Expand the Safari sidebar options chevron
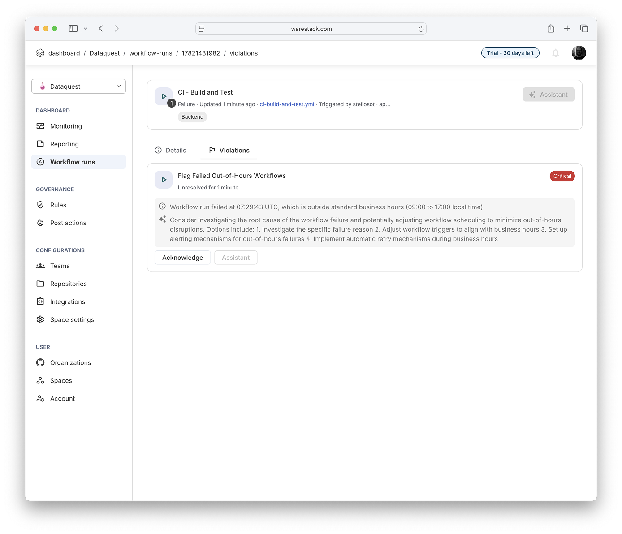Image resolution: width=622 pixels, height=534 pixels. tap(86, 29)
